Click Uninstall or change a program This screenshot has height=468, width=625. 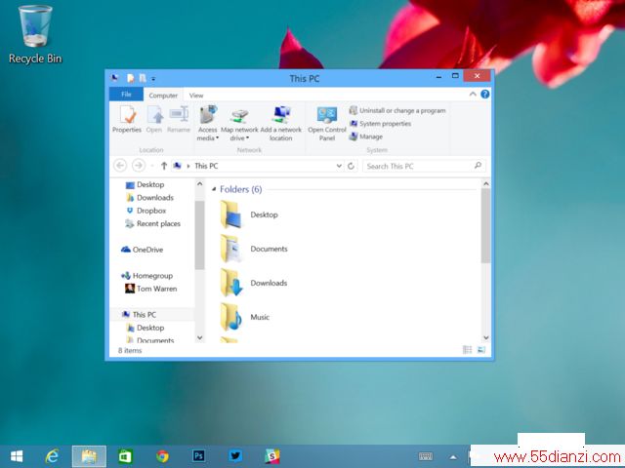(x=397, y=110)
